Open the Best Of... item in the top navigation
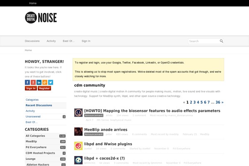Image resolution: width=249 pixels, height=166 pixels. 68,41
